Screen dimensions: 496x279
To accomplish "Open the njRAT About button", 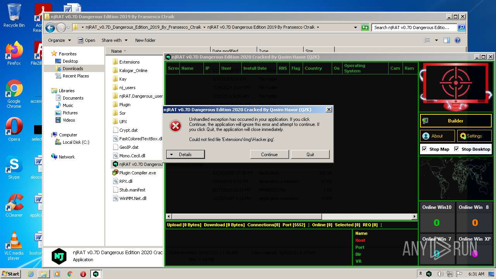I will coord(437,136).
